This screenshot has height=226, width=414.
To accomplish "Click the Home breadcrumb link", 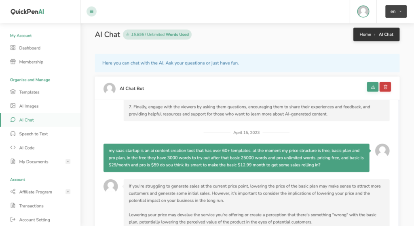I will coord(365,35).
